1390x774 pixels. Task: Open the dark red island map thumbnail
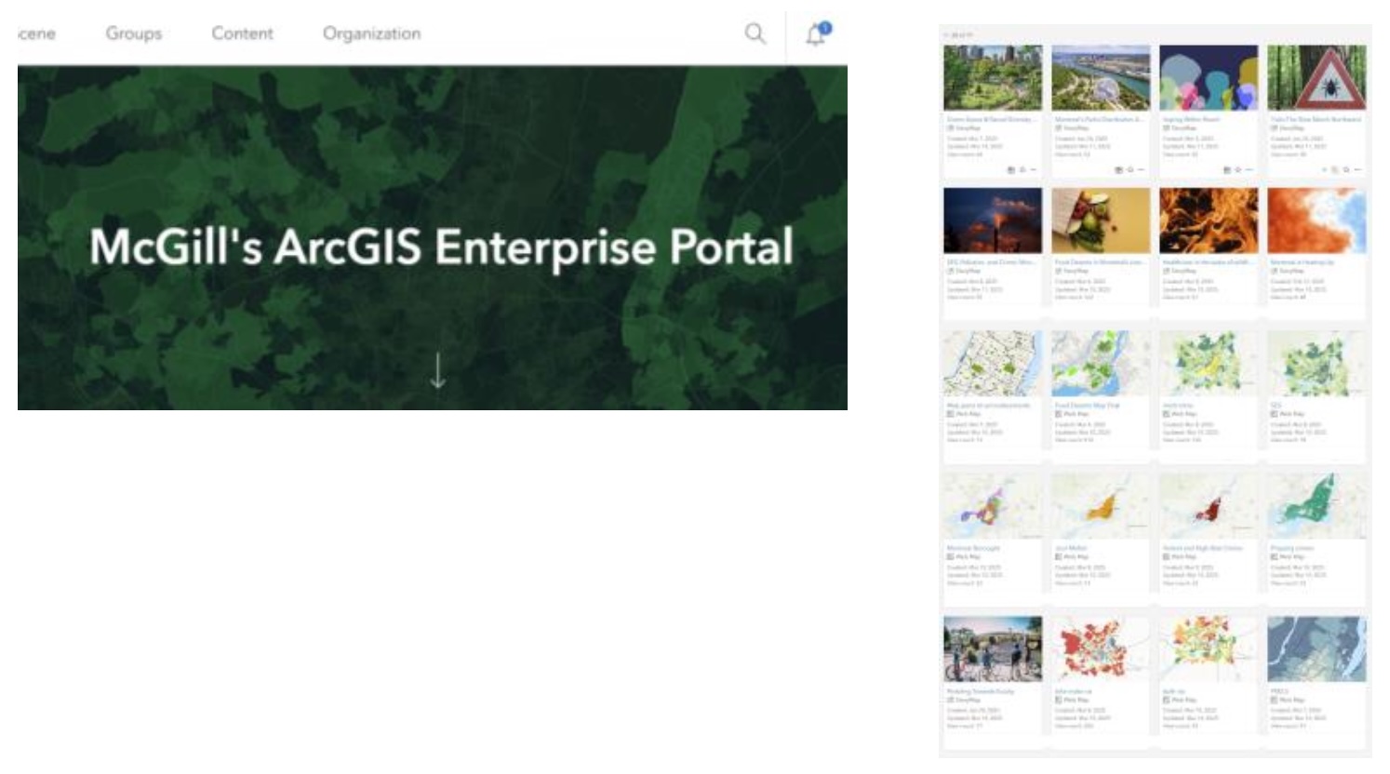(1209, 506)
